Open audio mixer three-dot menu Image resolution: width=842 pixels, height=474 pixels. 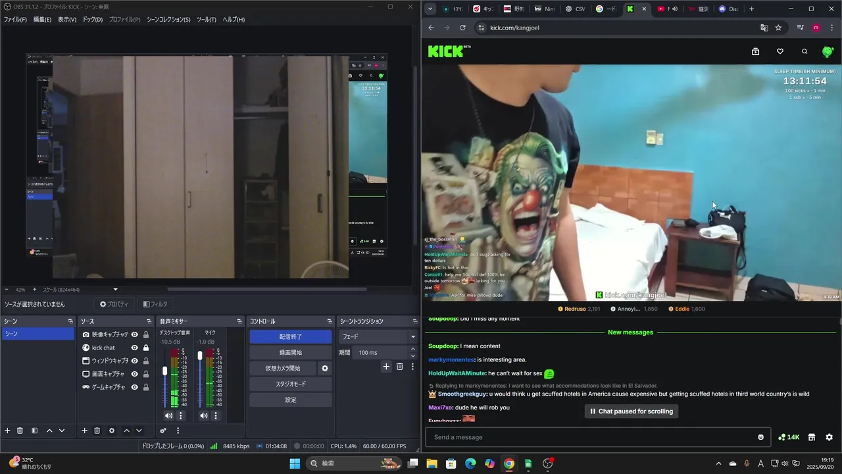point(178,431)
